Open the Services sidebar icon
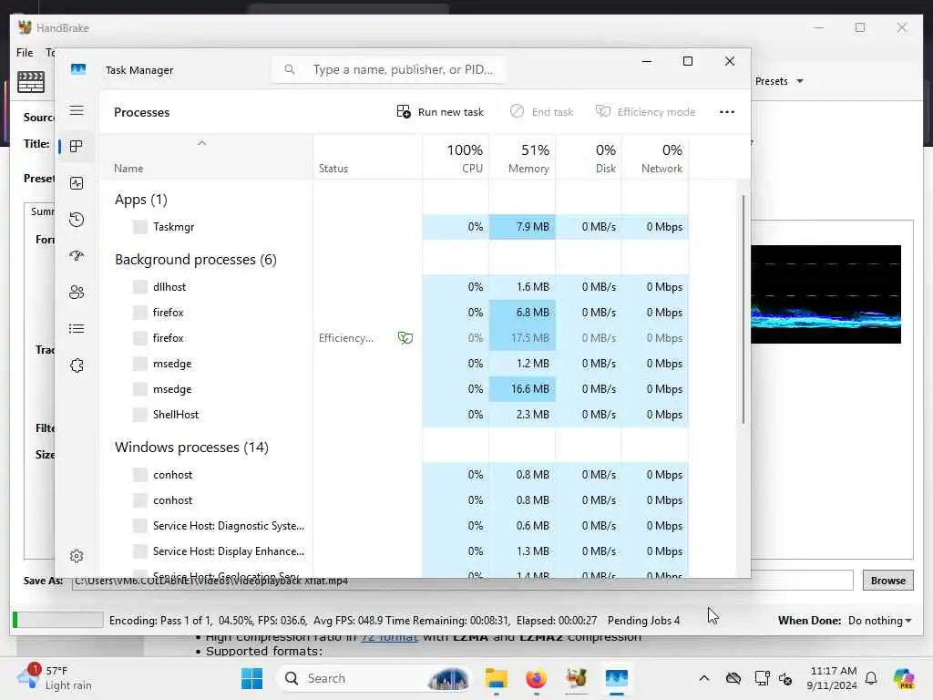The image size is (933, 700). pyautogui.click(x=77, y=365)
